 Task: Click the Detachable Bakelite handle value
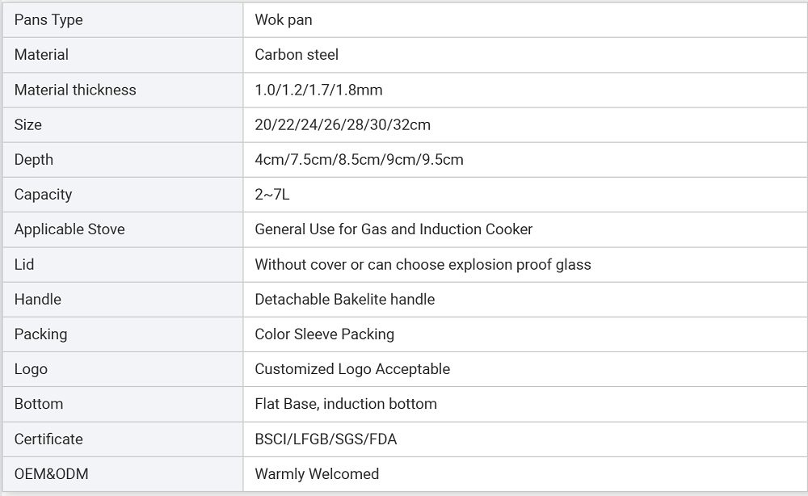point(345,299)
